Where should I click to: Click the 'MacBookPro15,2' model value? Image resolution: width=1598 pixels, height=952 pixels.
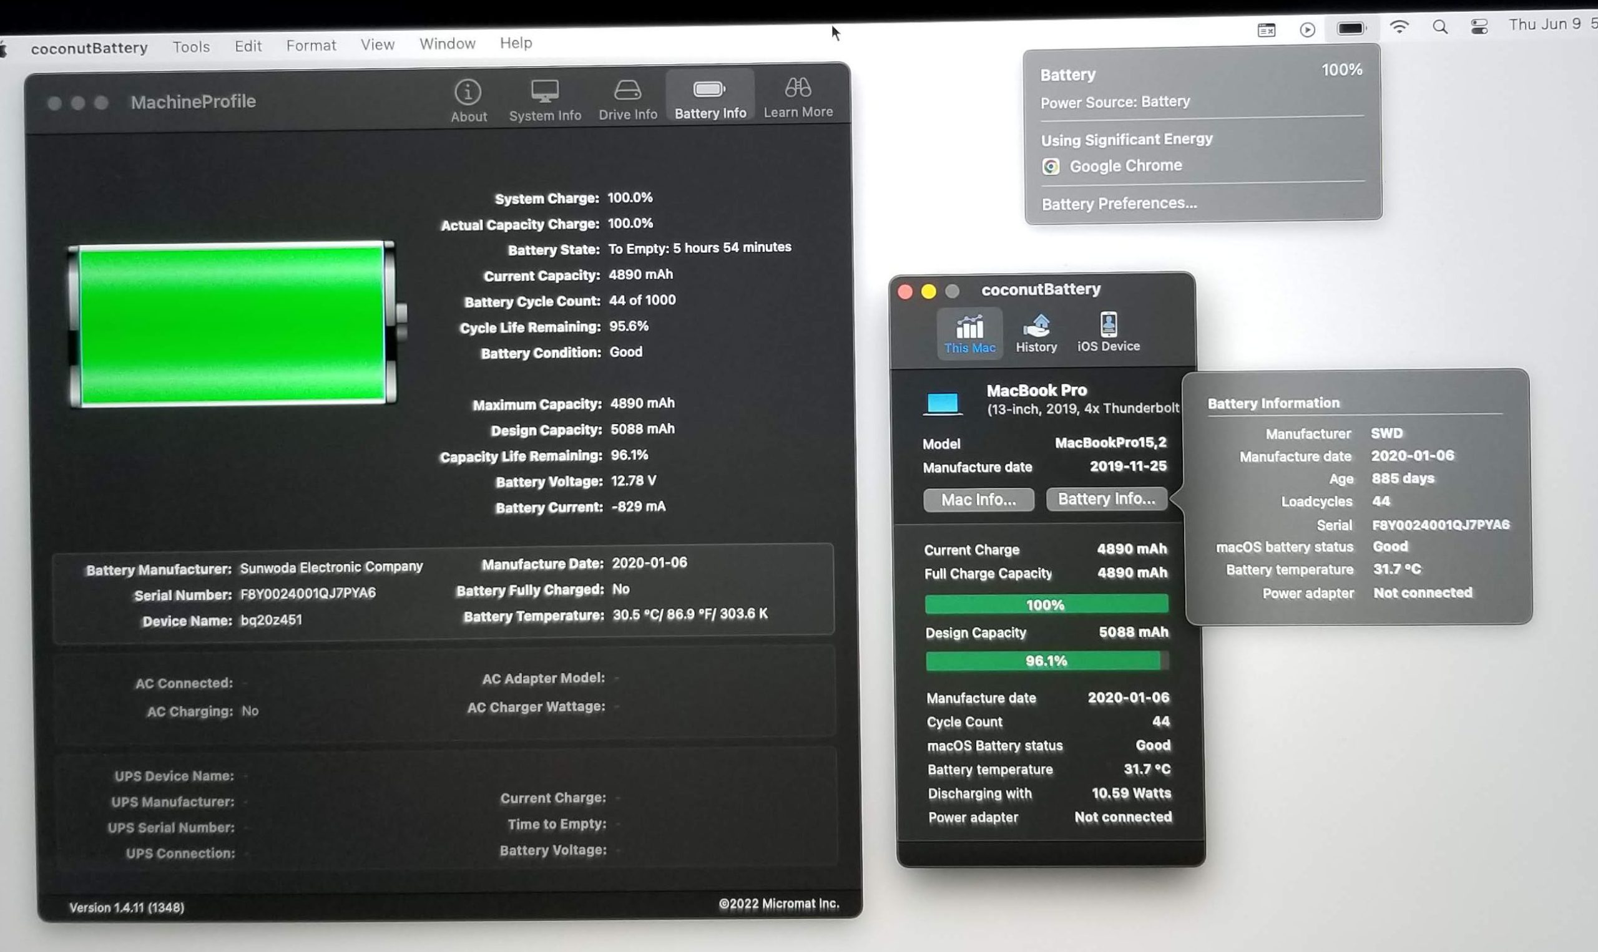click(1111, 443)
